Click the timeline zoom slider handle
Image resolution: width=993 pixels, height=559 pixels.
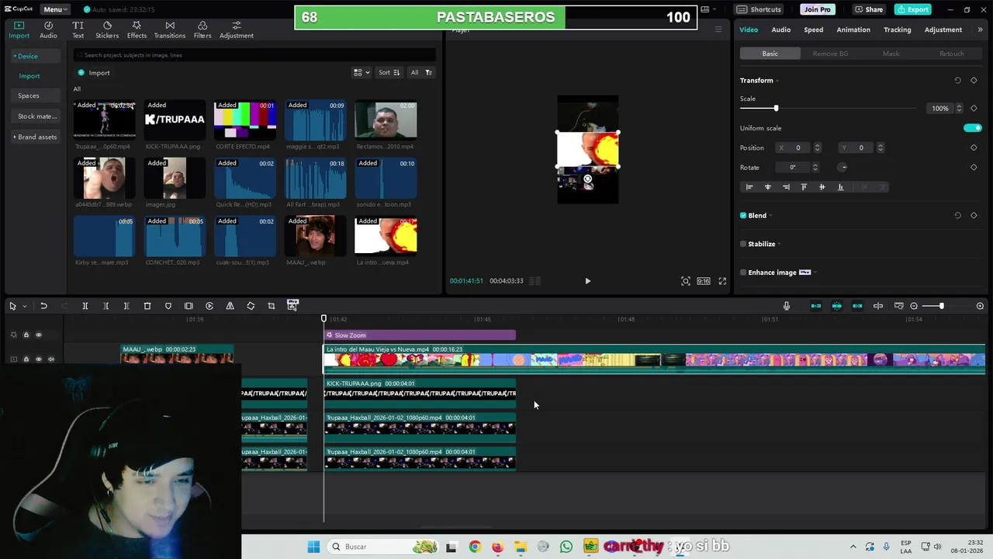pyautogui.click(x=942, y=306)
